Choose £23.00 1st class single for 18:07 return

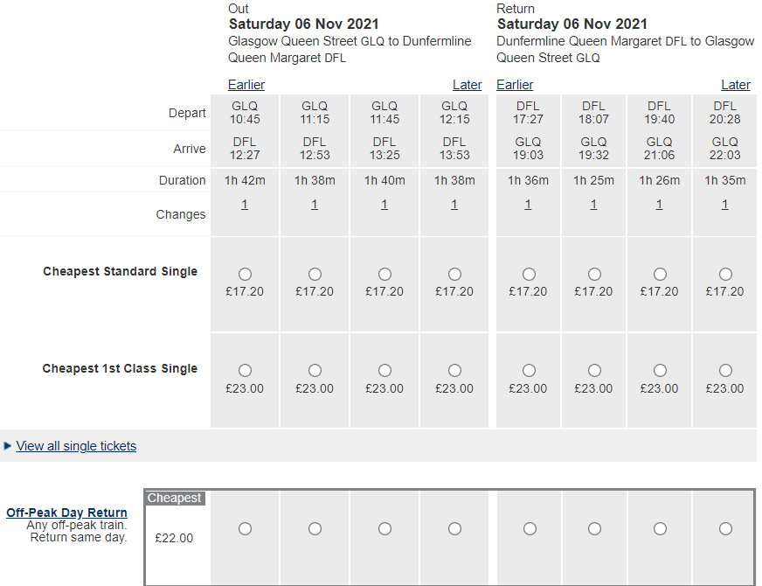pyautogui.click(x=594, y=371)
